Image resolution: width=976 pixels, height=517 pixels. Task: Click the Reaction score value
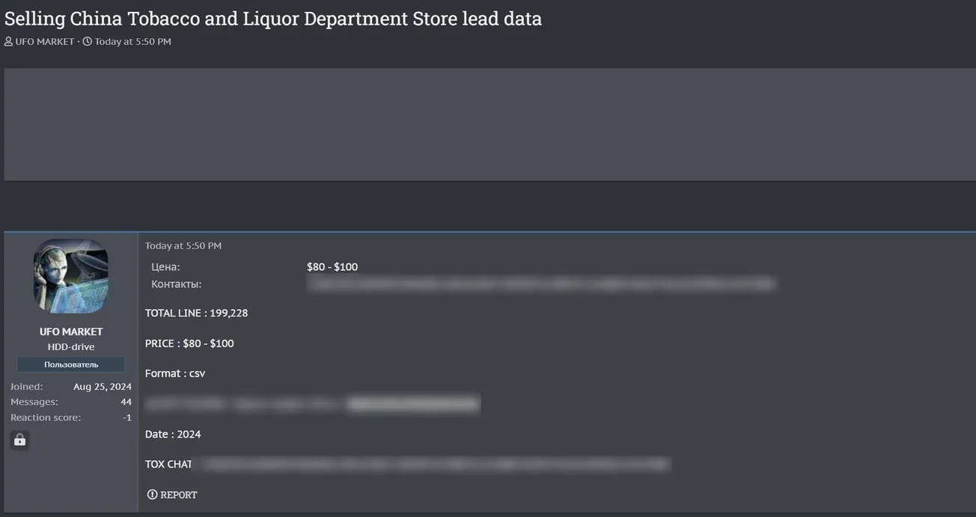(127, 417)
